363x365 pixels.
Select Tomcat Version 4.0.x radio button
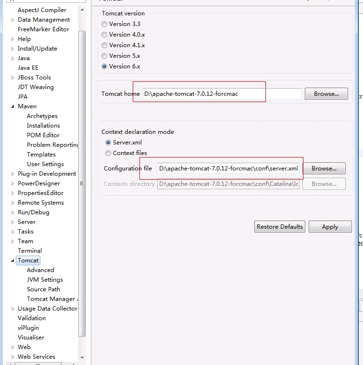coord(104,35)
